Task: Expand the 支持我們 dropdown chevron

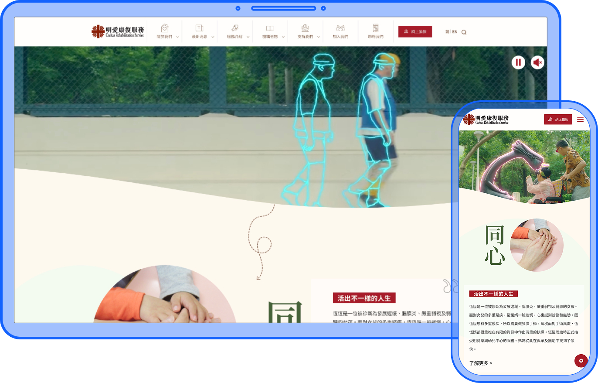Action: click(x=319, y=37)
